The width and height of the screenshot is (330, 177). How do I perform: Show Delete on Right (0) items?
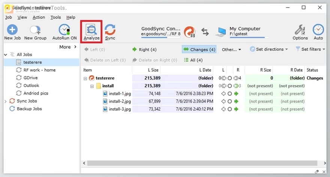154,60
